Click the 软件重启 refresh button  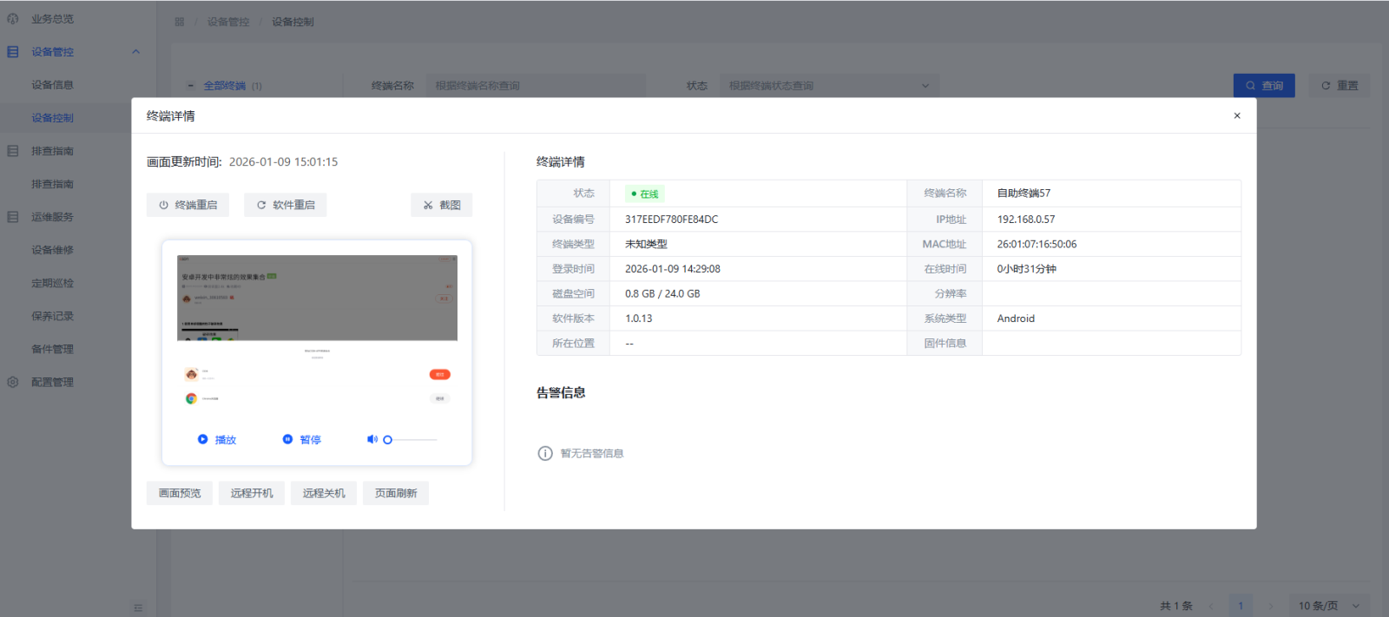click(285, 205)
